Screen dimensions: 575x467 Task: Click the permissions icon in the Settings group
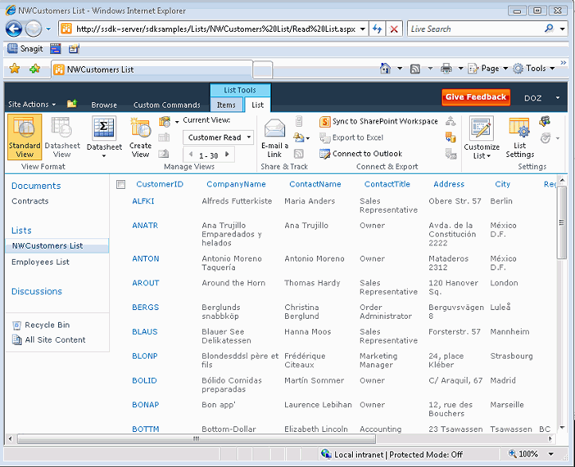tap(545, 121)
